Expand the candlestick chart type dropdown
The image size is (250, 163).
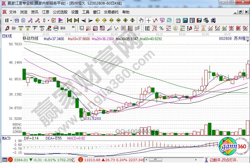pyautogui.click(x=49, y=20)
